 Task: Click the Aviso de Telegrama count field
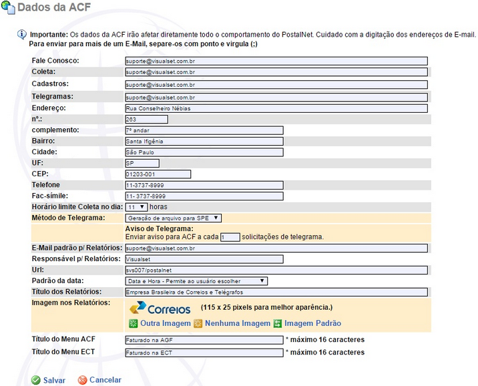(x=230, y=237)
